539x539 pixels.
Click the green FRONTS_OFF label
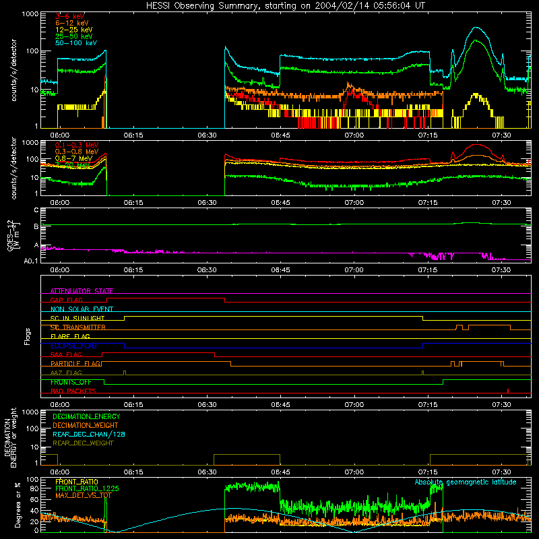click(71, 382)
